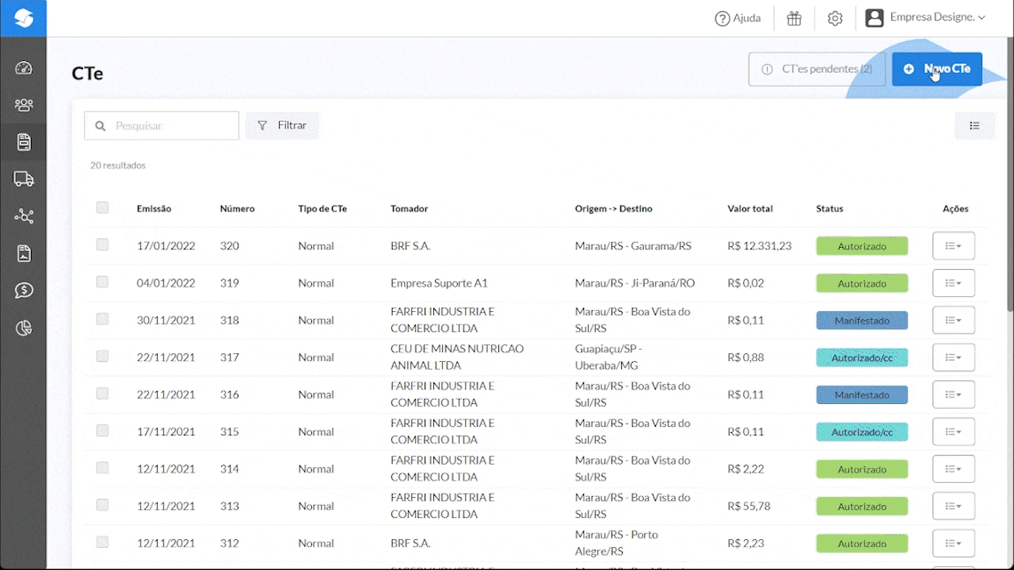The width and height of the screenshot is (1014, 570).
Task: Check the box for CTe number 318
Action: [102, 319]
